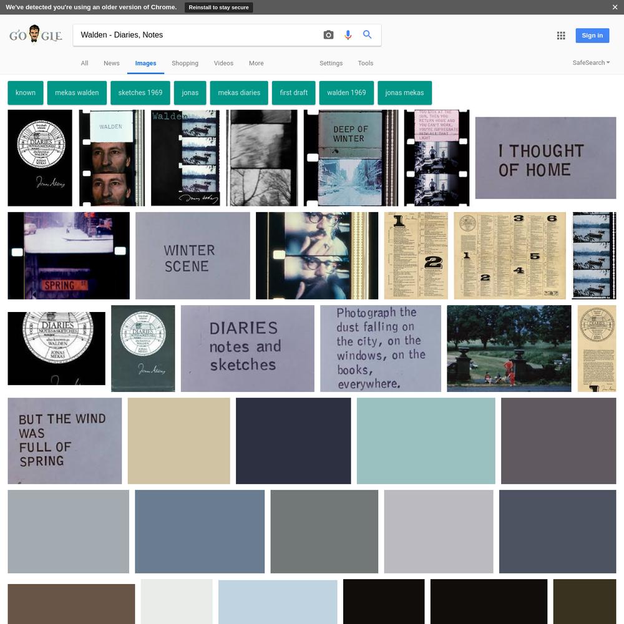Image resolution: width=624 pixels, height=624 pixels.
Task: Filter by the 'mekas walden' chip
Action: coord(77,93)
